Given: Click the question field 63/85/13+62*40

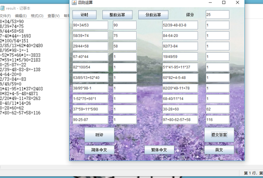Looking at the screenshot, I should (x=90, y=78).
